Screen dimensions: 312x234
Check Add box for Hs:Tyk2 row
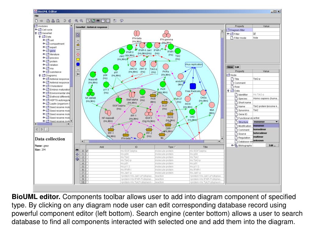87,157
